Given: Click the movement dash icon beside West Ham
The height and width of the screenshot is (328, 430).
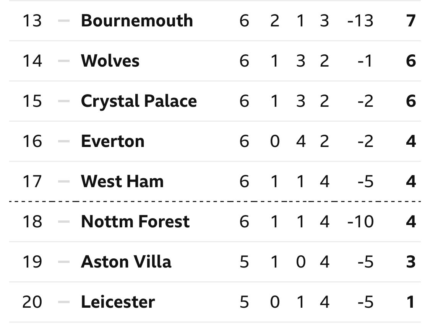Looking at the screenshot, I should point(63,181).
